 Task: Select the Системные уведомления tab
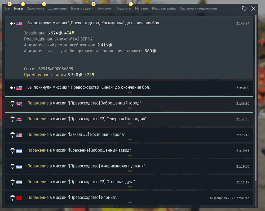198,8
